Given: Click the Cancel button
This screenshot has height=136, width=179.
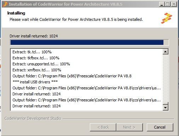Looking at the screenshot, I should [x=160, y=127].
